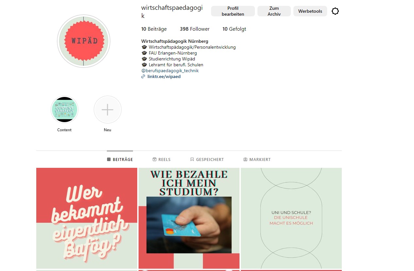Click the link chain icon beside linktr.ee
Image resolution: width=414 pixels, height=271 pixels.
click(143, 77)
